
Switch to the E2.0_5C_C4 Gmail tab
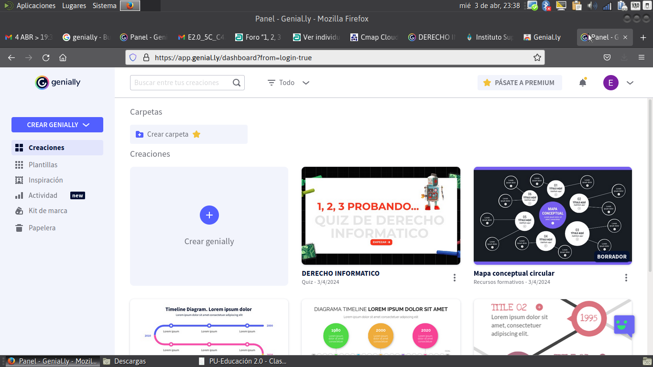[201, 37]
